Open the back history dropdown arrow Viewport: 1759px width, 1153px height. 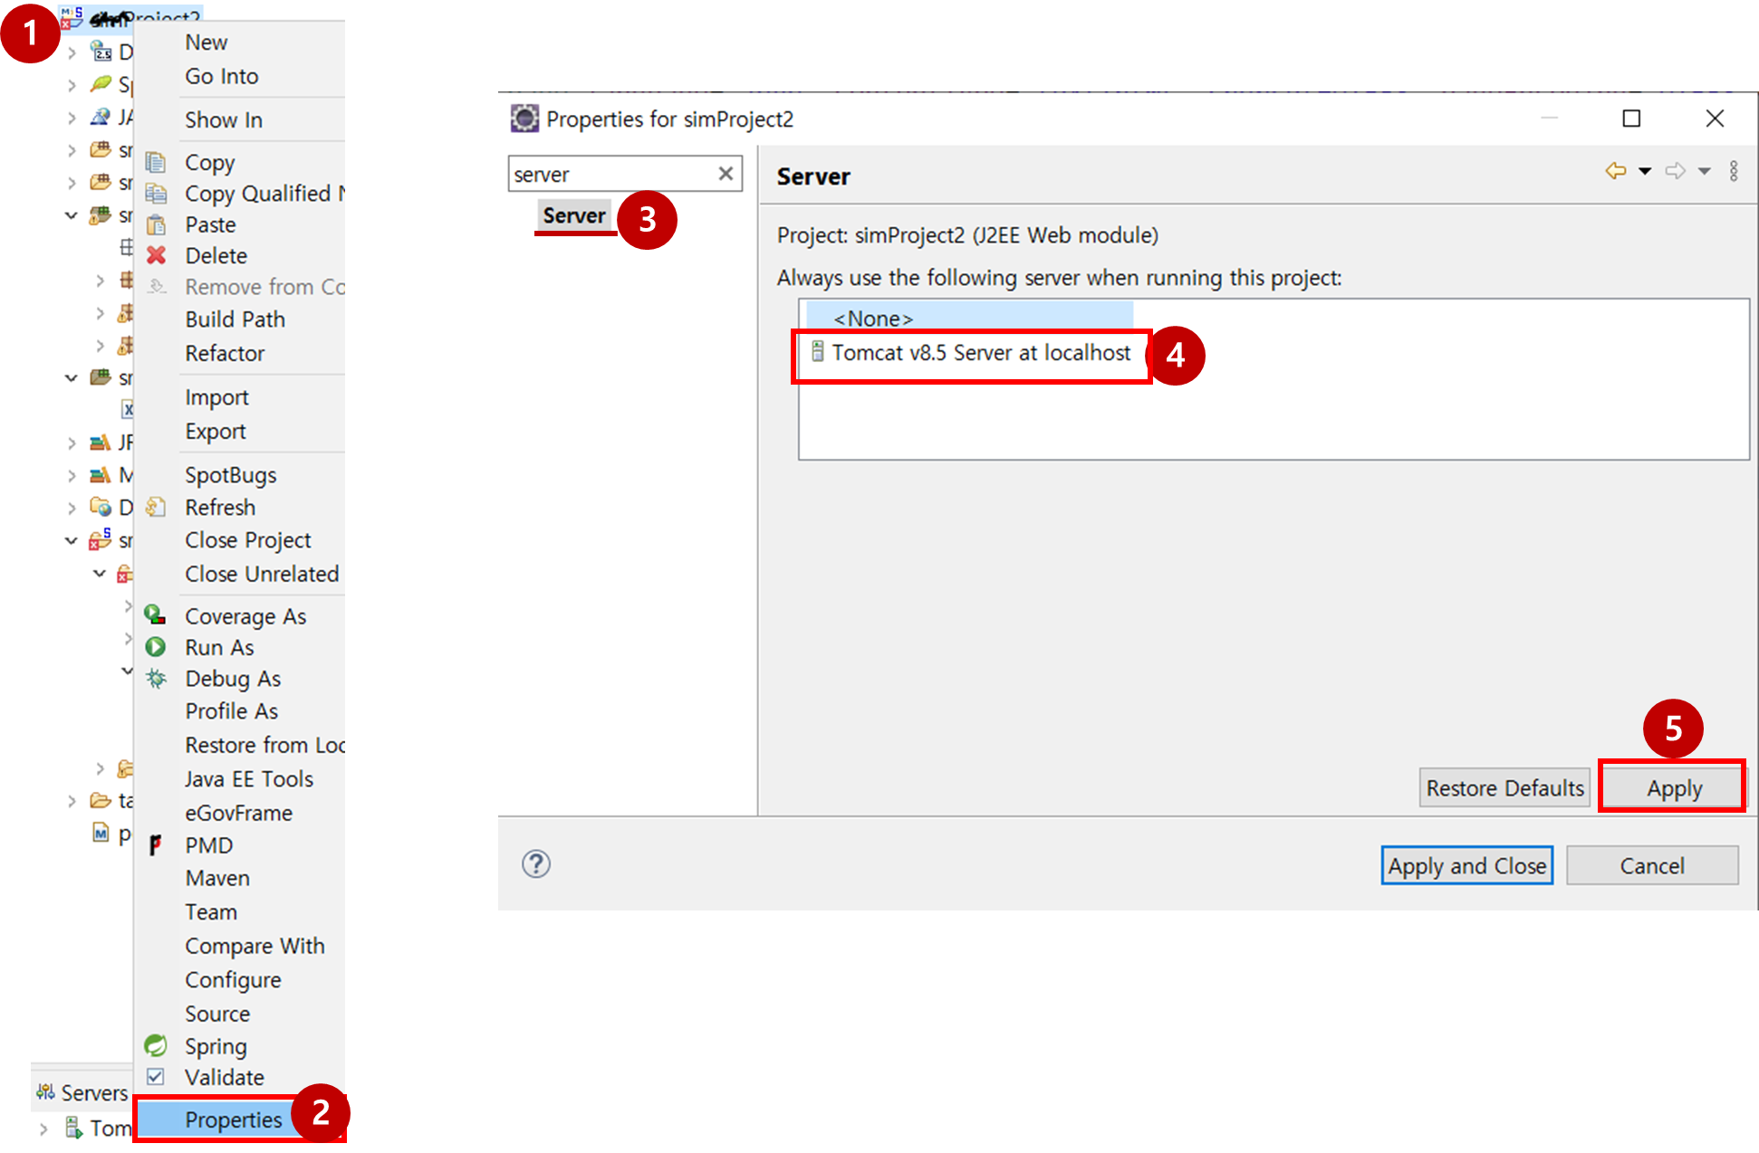(x=1645, y=171)
